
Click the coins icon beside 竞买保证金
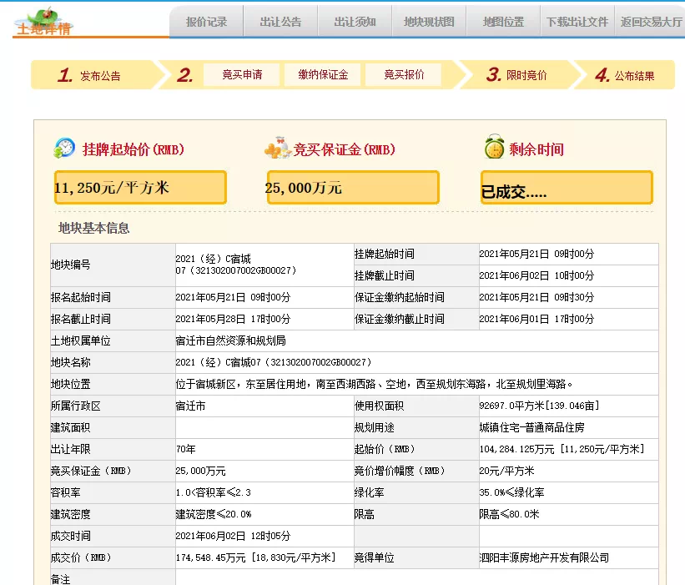[x=277, y=149]
